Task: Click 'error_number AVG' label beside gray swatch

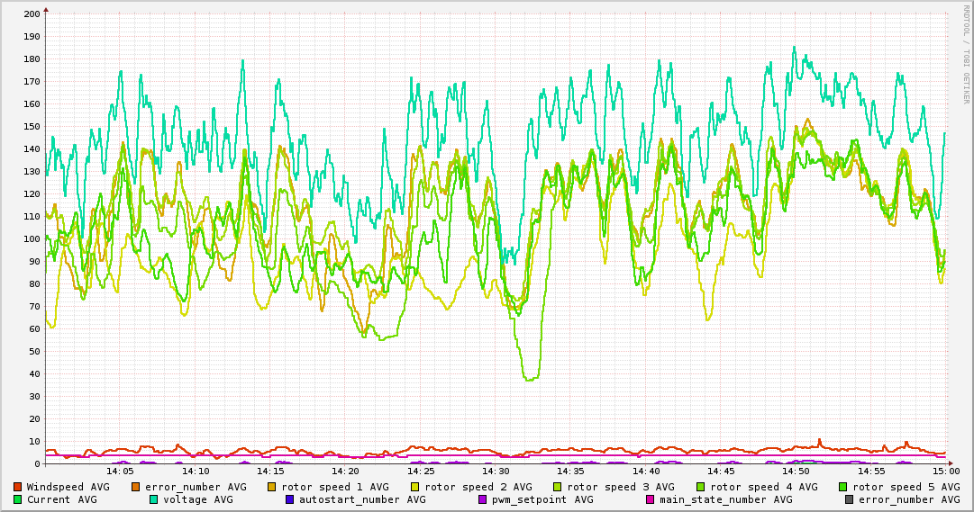Action: 909,500
